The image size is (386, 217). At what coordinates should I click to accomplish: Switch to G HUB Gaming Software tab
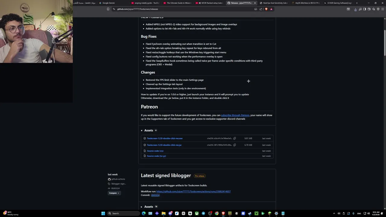pos(338,3)
